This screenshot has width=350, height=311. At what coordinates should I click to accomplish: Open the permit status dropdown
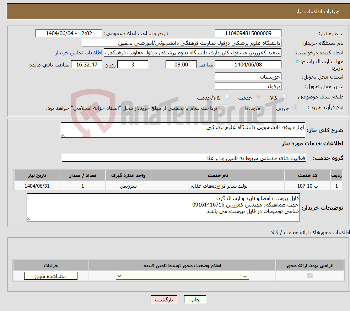[182, 276]
